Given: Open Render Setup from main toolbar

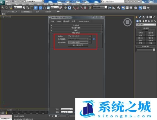Looking at the screenshot, I should tap(140, 8).
